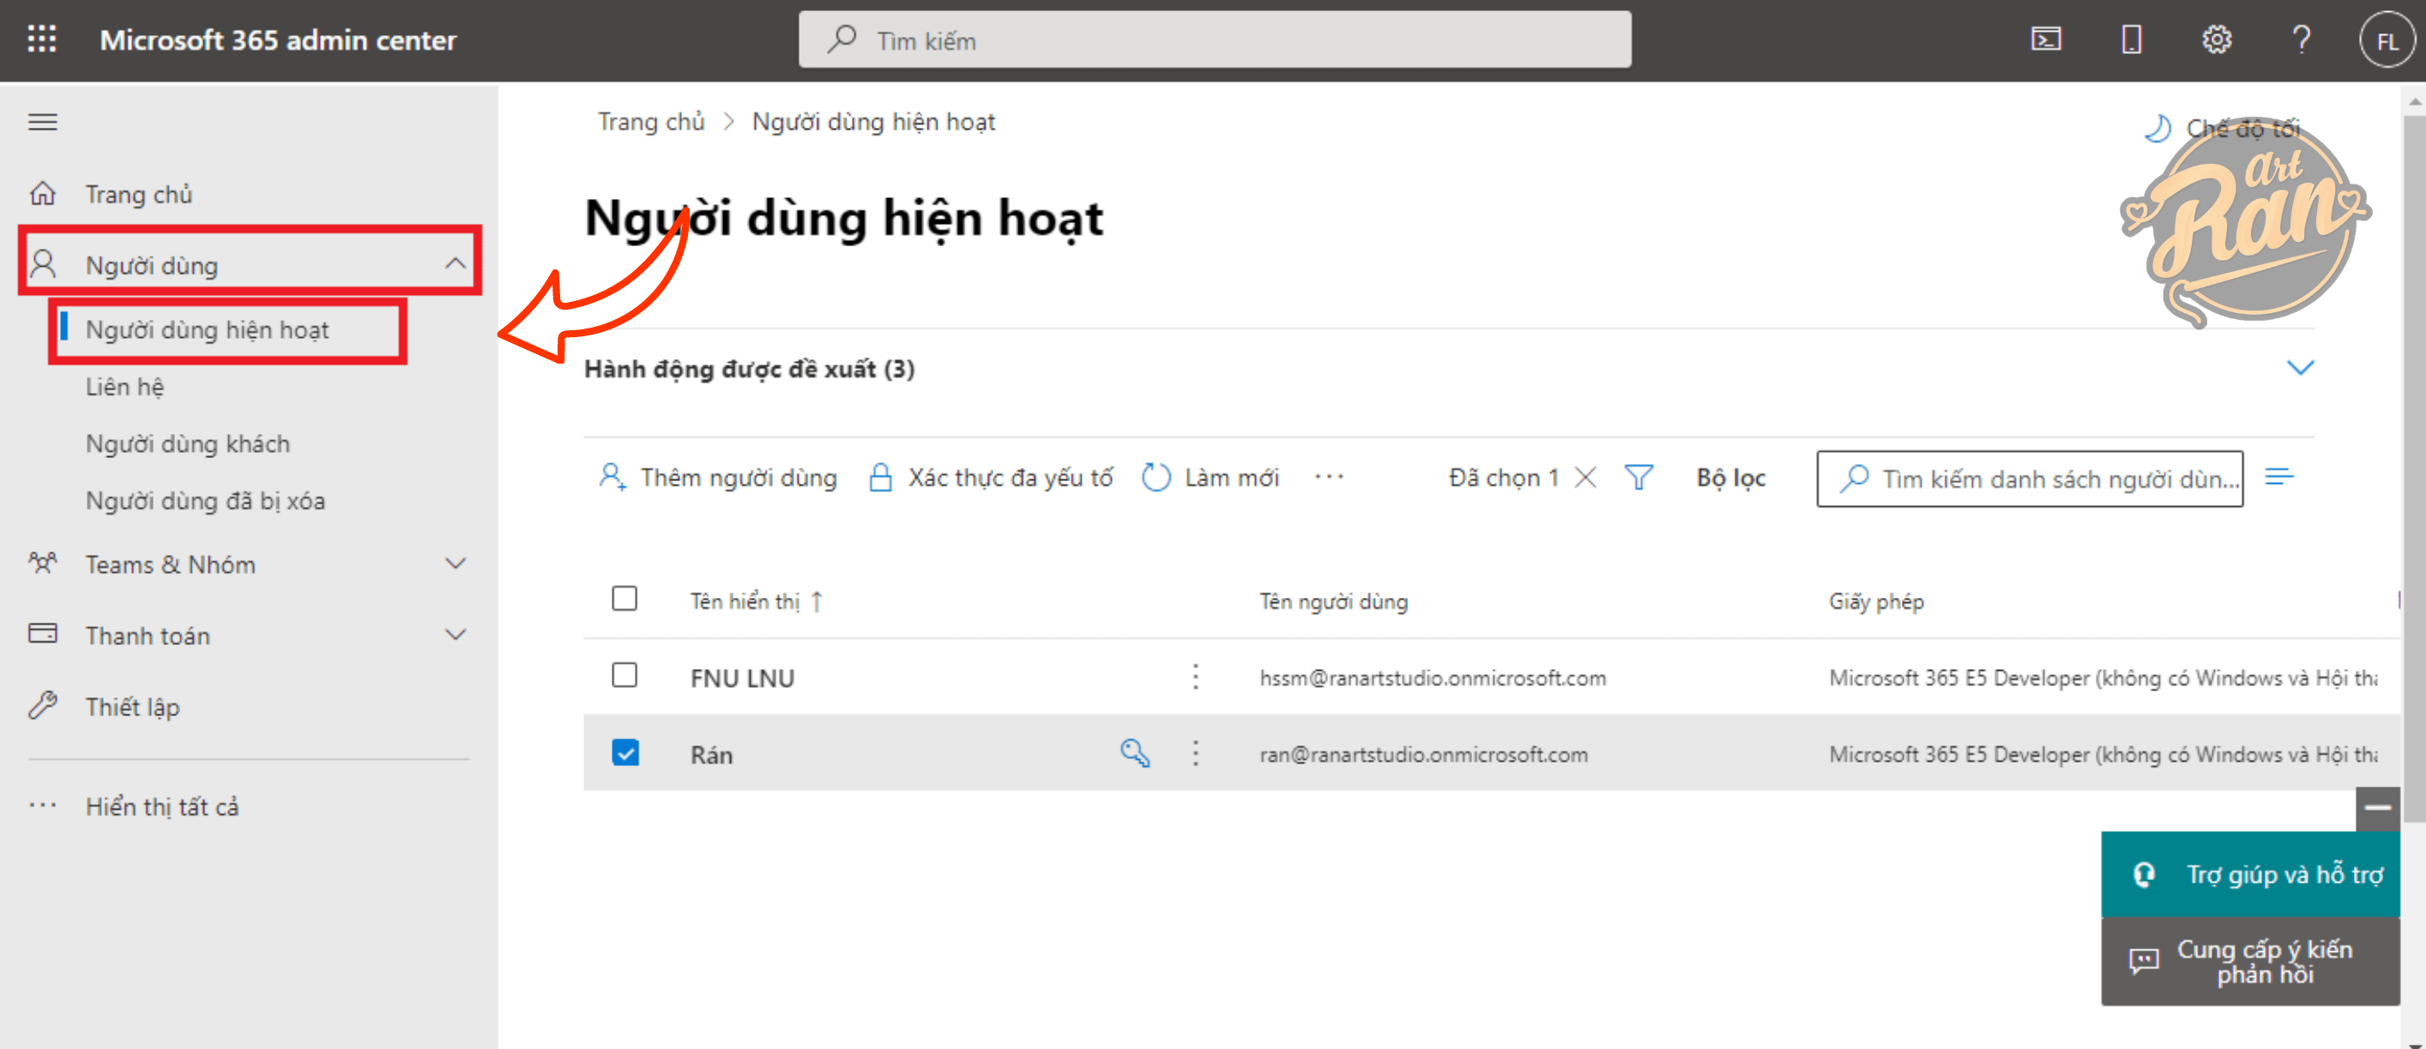Open the FL account avatar
The width and height of the screenshot is (2426, 1049).
(x=2387, y=41)
